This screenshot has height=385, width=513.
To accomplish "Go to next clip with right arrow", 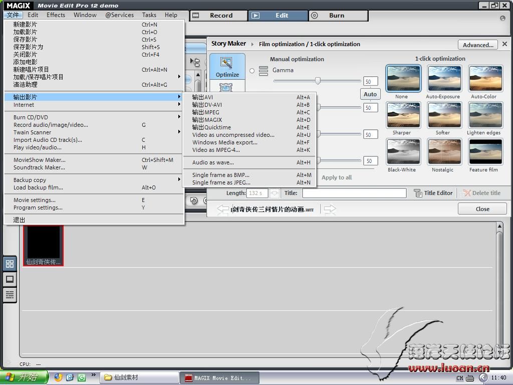I will click(x=330, y=209).
